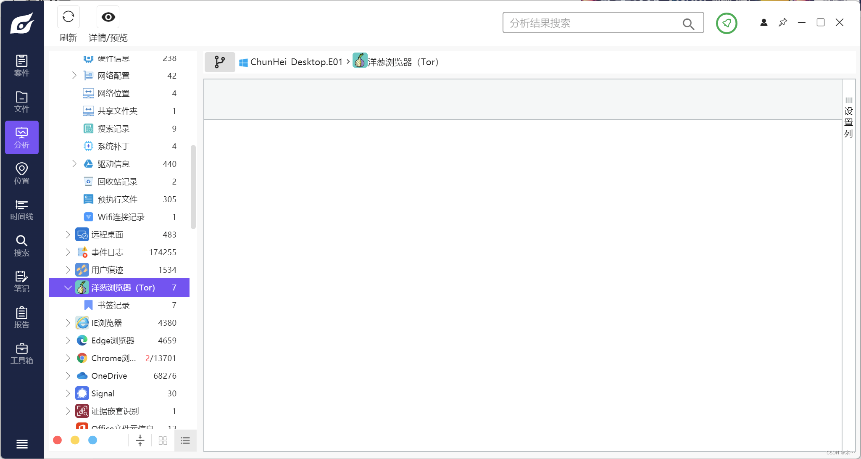Open the 报告 report tab in sidebar
Screen dimensions: 861x459
point(21,317)
